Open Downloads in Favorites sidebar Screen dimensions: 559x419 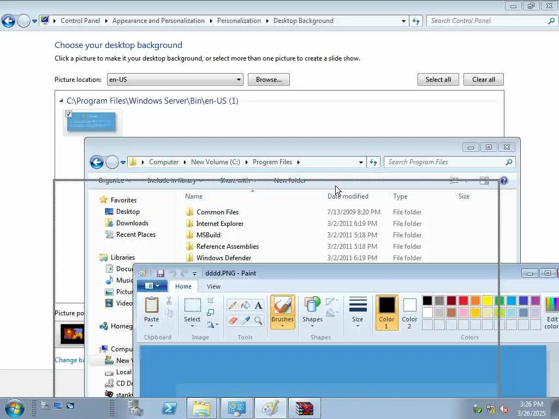(x=132, y=223)
